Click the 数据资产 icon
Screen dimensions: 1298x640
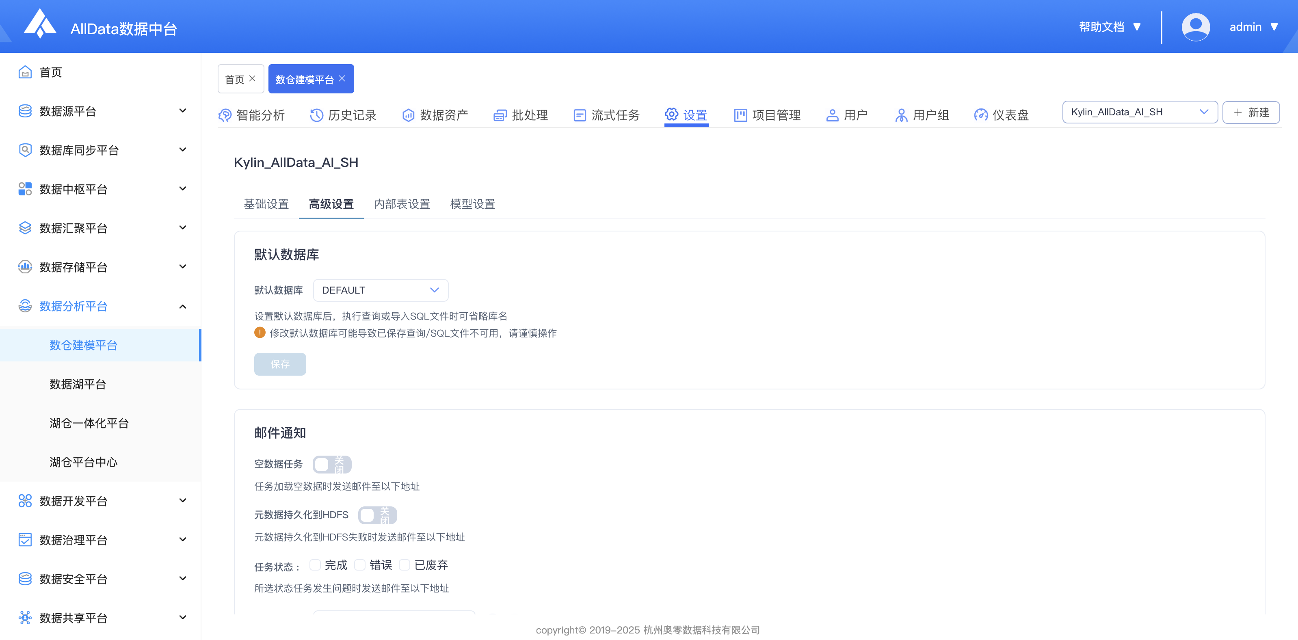(408, 115)
